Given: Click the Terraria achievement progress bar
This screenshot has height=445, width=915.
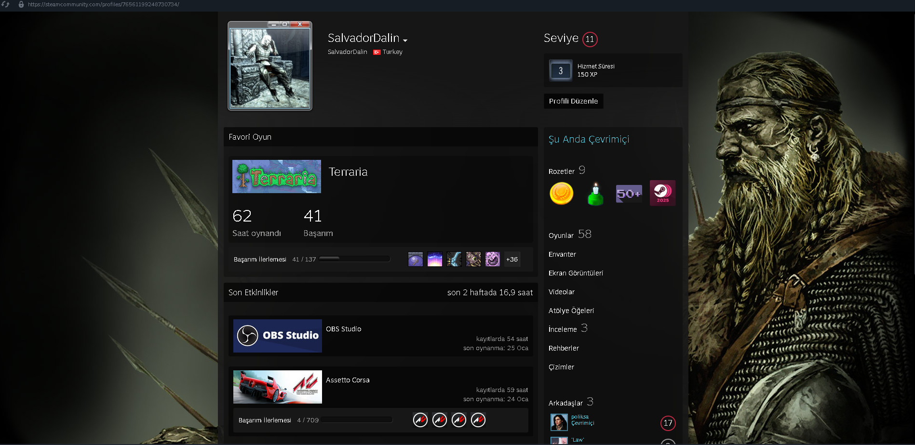Looking at the screenshot, I should click(354, 259).
